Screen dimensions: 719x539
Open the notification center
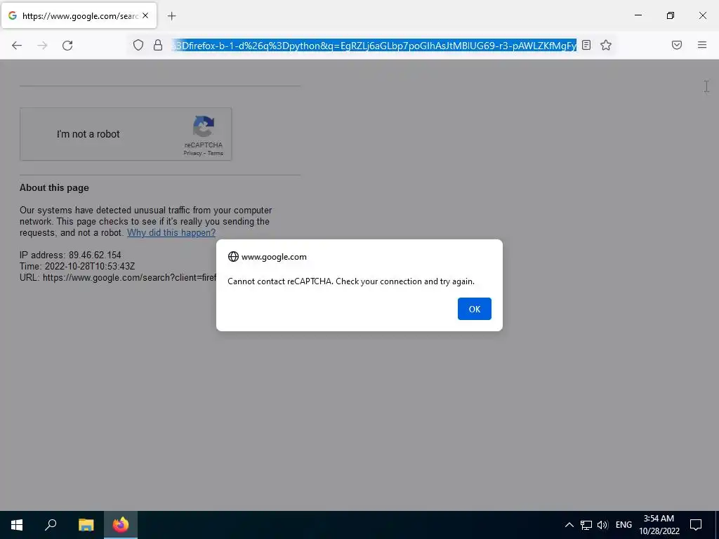click(x=696, y=525)
